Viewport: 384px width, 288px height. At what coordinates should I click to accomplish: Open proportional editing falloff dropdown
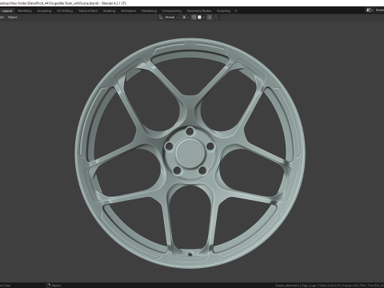[217, 18]
